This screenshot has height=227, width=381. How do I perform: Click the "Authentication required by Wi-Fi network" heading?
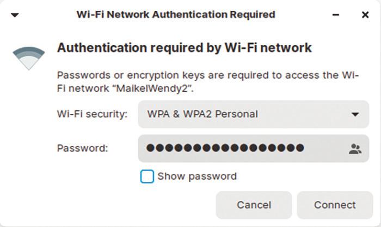184,48
